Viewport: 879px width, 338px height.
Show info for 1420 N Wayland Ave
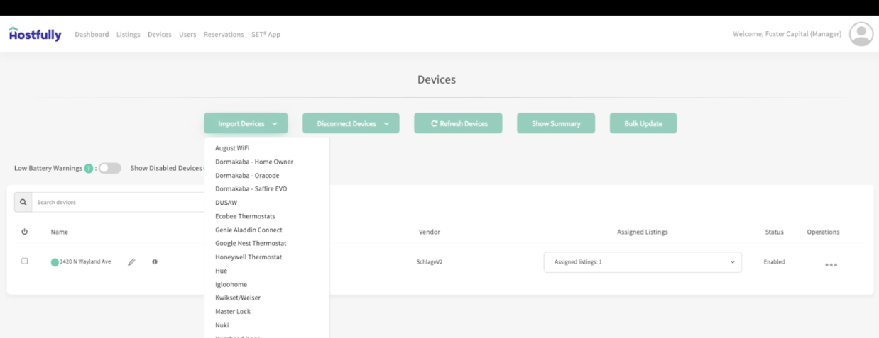[155, 262]
